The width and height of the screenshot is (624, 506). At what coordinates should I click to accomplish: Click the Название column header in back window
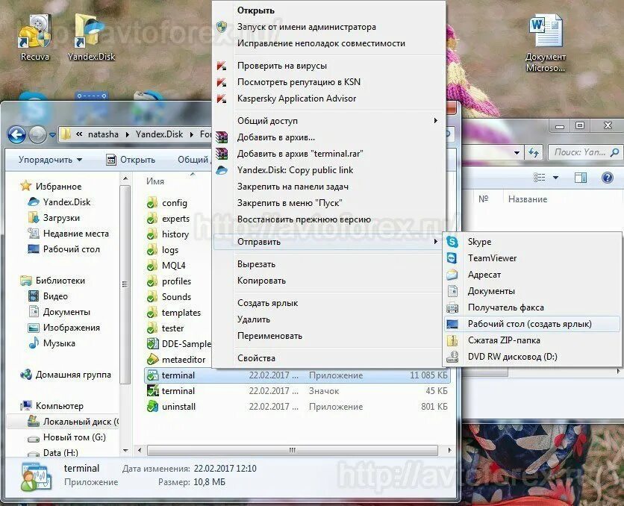click(x=527, y=199)
